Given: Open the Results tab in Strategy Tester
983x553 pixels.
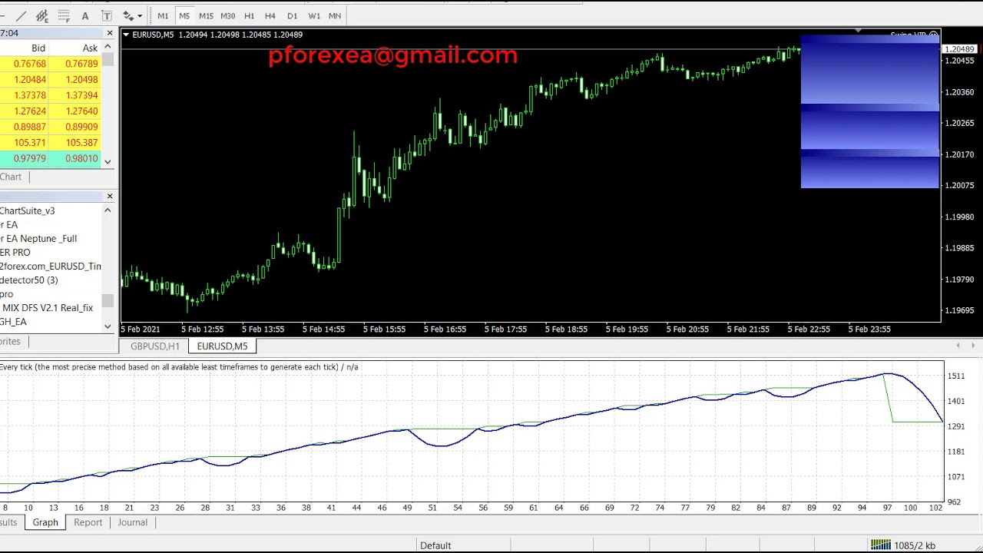Looking at the screenshot, I should tap(8, 522).
